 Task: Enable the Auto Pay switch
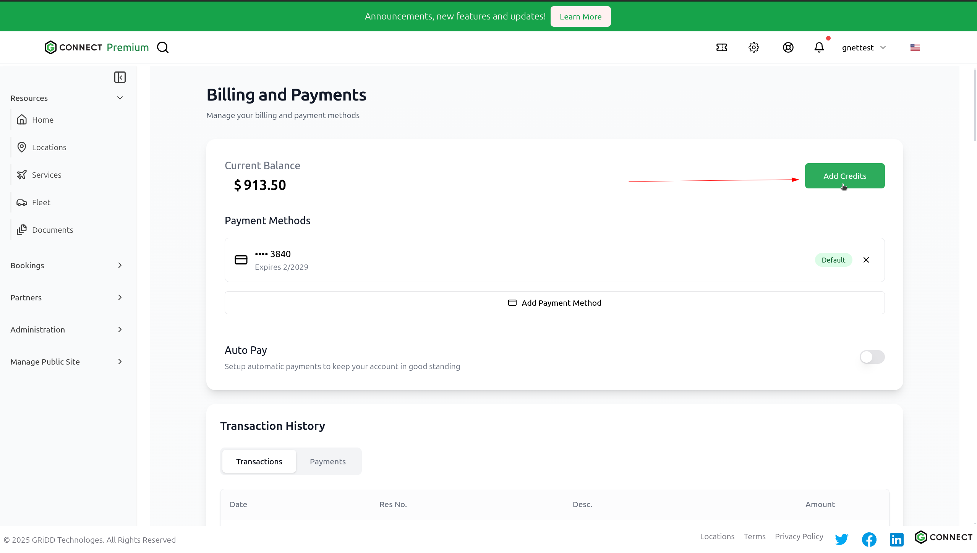(872, 357)
